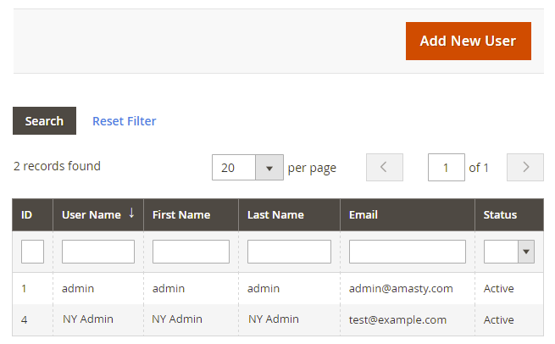The width and height of the screenshot is (555, 344).
Task: Go to previous page using left chevron
Action: (384, 168)
